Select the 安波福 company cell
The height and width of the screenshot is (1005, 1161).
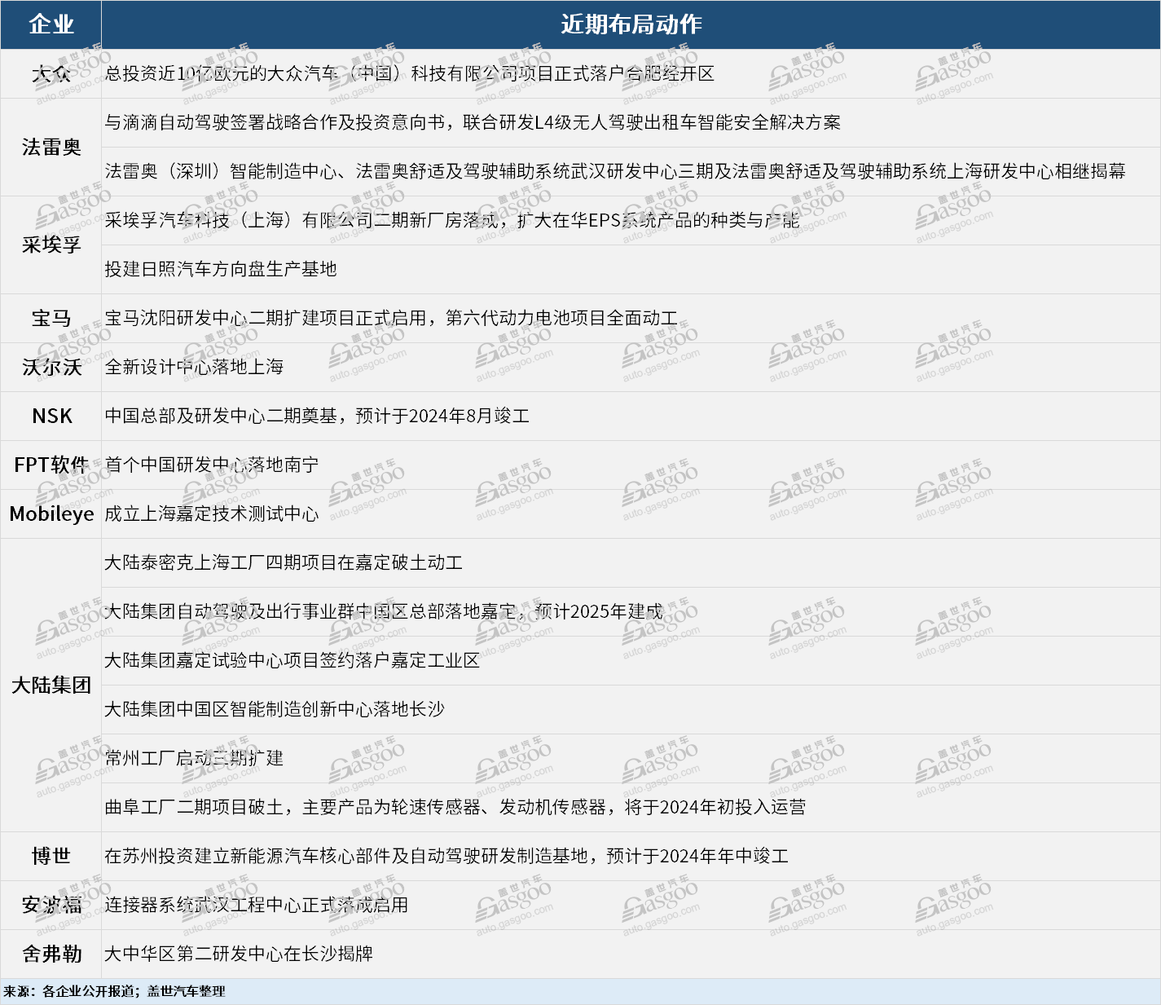pos(51,906)
